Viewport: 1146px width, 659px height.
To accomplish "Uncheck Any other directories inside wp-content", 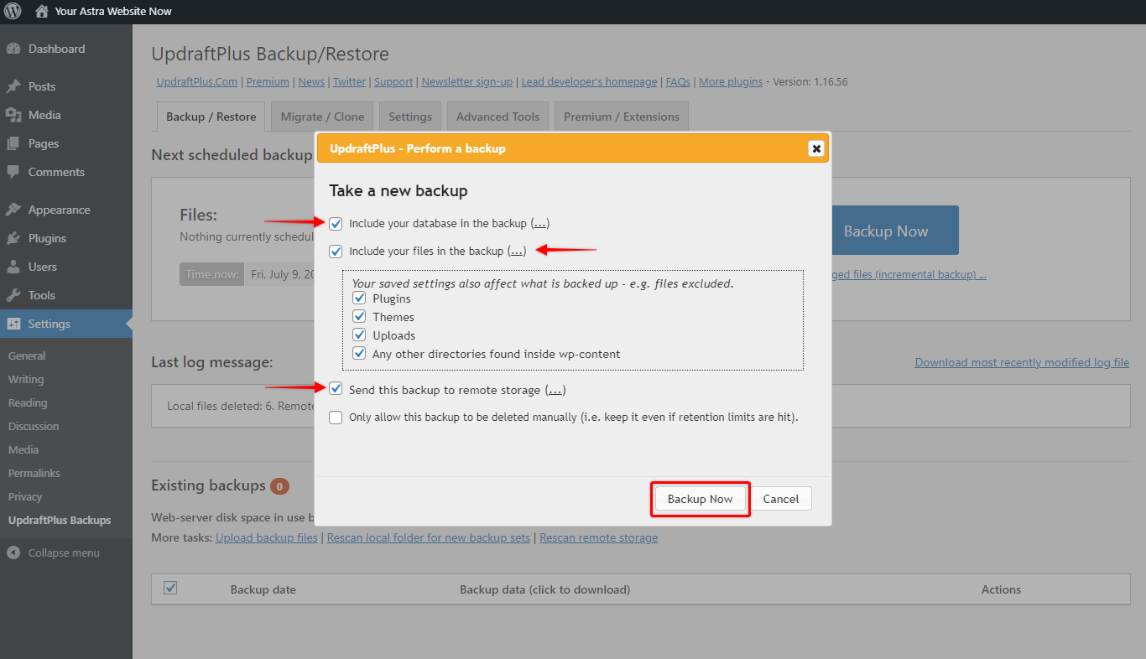I will point(359,354).
